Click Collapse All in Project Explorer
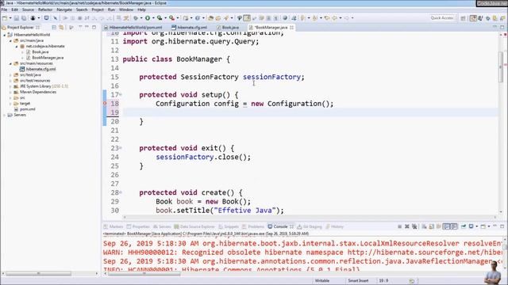The width and height of the screenshot is (508, 285). [54, 28]
